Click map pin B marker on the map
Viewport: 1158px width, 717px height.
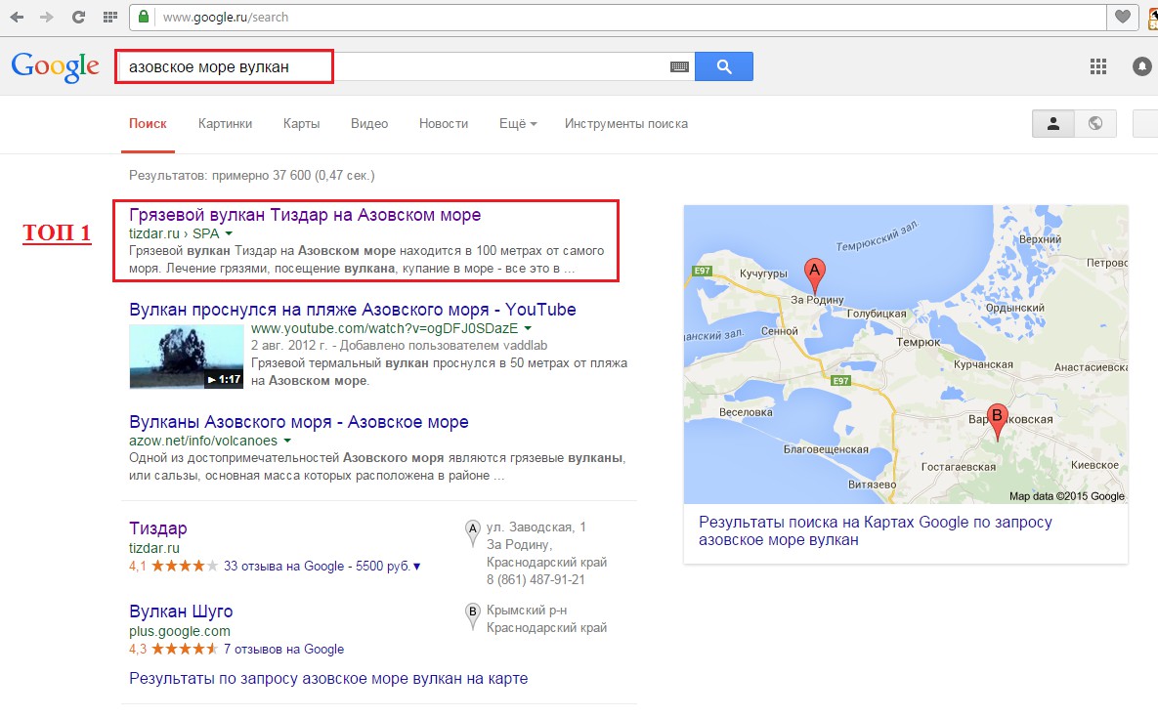997,422
